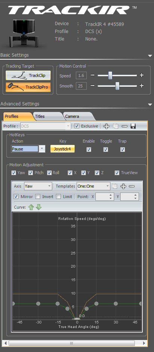
Task: Click the copy profile icon
Action: [x=116, y=126]
